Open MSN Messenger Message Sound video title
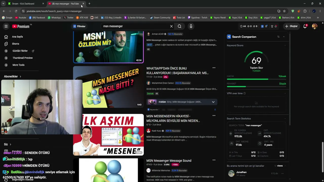The image size is (324, 182). (x=169, y=161)
